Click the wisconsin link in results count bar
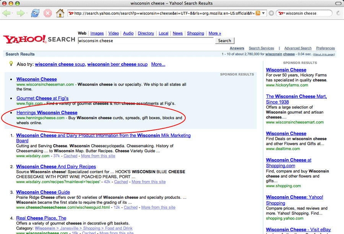Image resolution: width=344 pixels, height=234 pixels. tap(274, 54)
